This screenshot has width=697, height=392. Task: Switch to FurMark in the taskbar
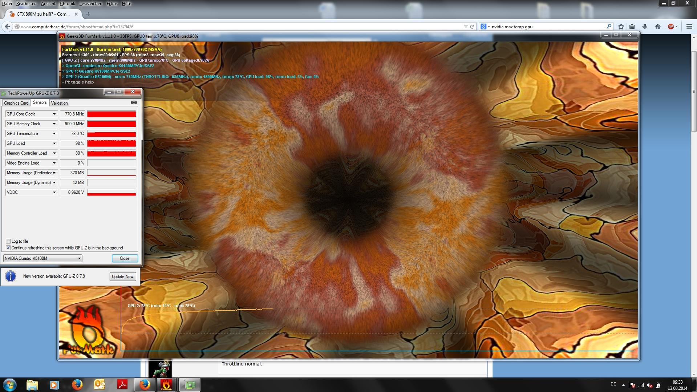click(x=166, y=385)
